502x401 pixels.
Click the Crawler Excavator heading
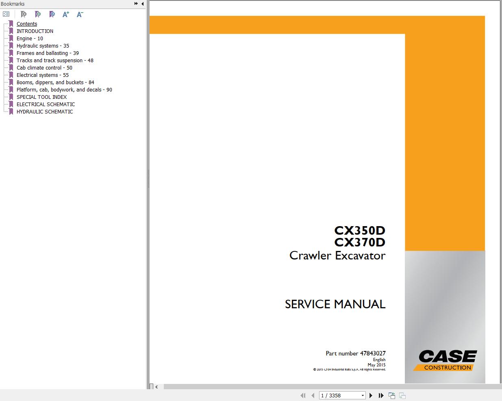pyautogui.click(x=337, y=255)
